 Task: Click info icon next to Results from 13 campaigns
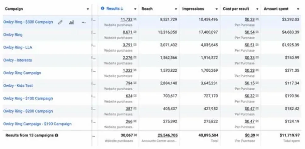click(x=56, y=135)
